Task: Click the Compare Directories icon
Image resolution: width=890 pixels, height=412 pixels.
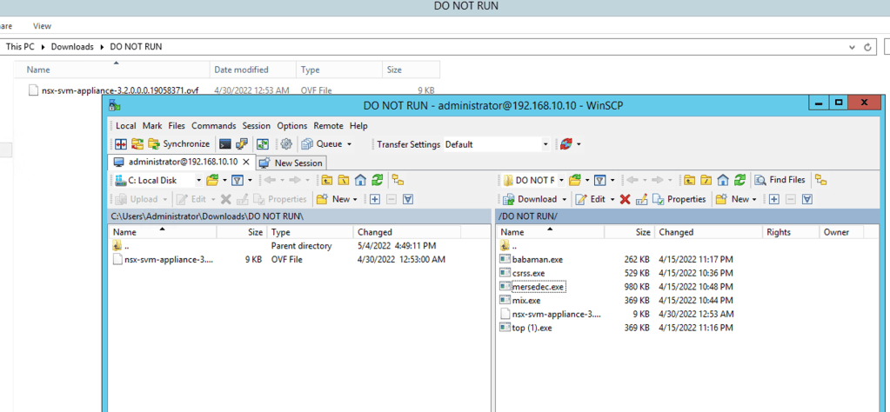Action: tap(121, 144)
